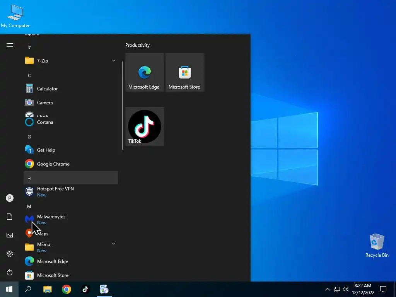Image resolution: width=396 pixels, height=297 pixels.
Task: Open Documents from Start sidebar
Action: click(x=10, y=217)
